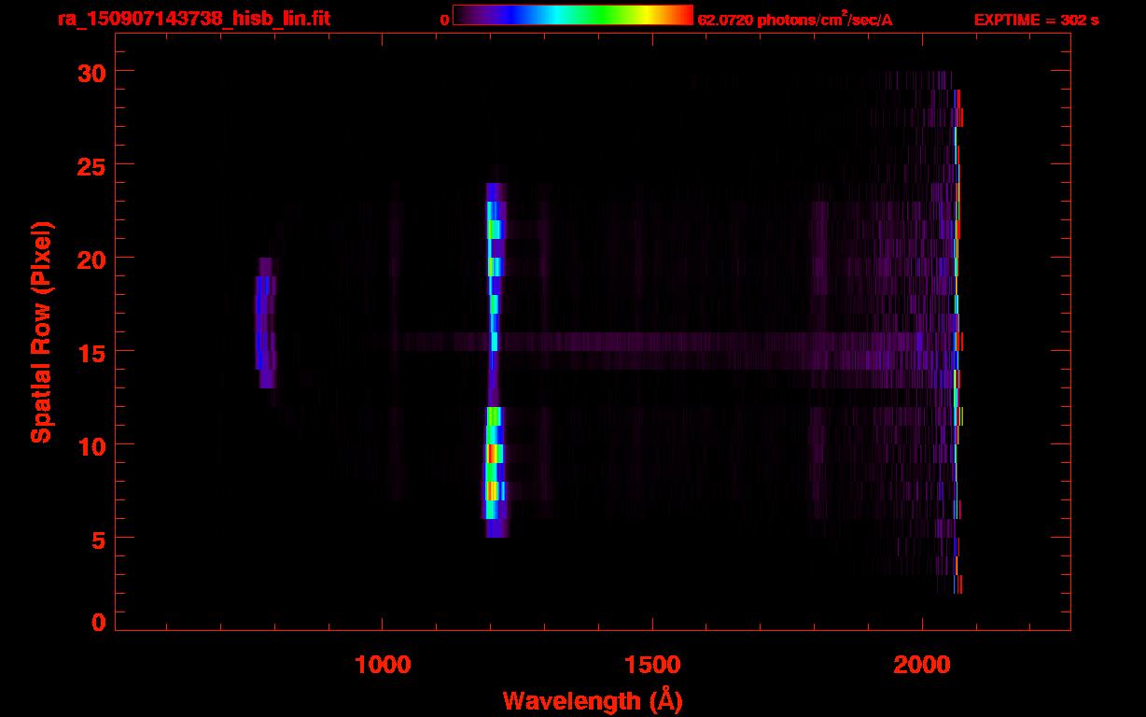Click the y-axis tick label 20
Image resolution: width=1146 pixels, height=717 pixels.
90,259
